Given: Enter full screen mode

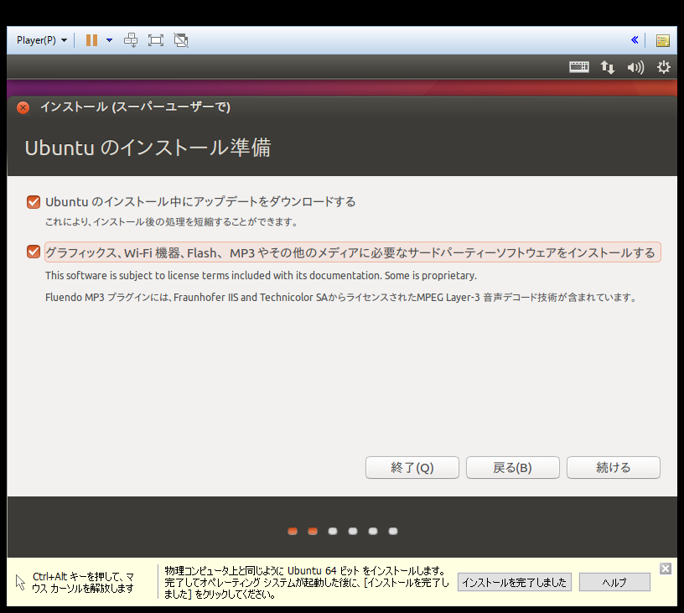Looking at the screenshot, I should (x=156, y=40).
